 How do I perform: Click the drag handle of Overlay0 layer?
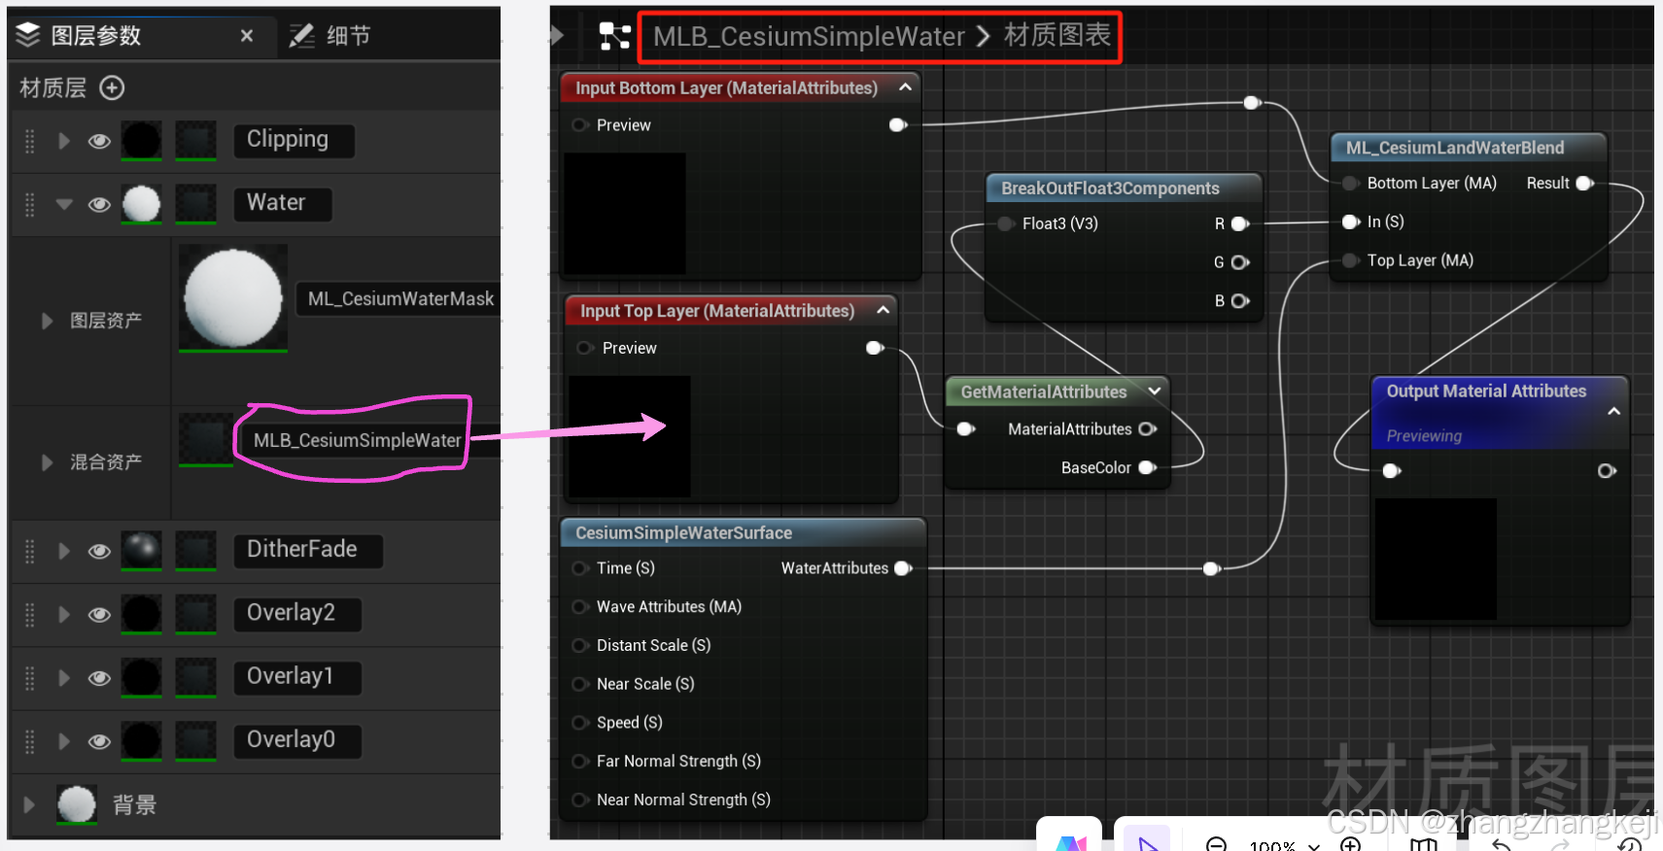[29, 742]
